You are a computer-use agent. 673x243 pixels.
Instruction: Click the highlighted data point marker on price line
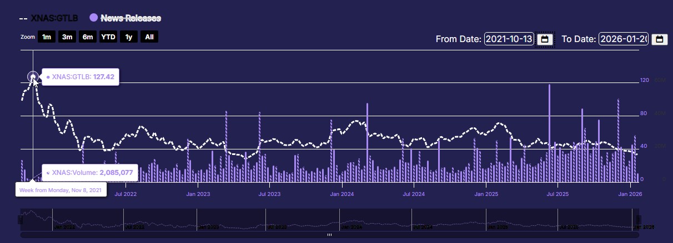click(33, 77)
